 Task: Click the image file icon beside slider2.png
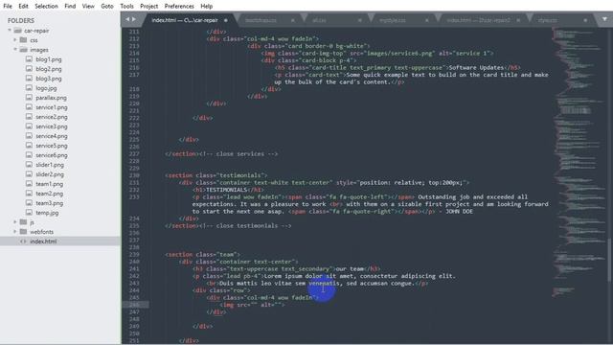[29, 174]
